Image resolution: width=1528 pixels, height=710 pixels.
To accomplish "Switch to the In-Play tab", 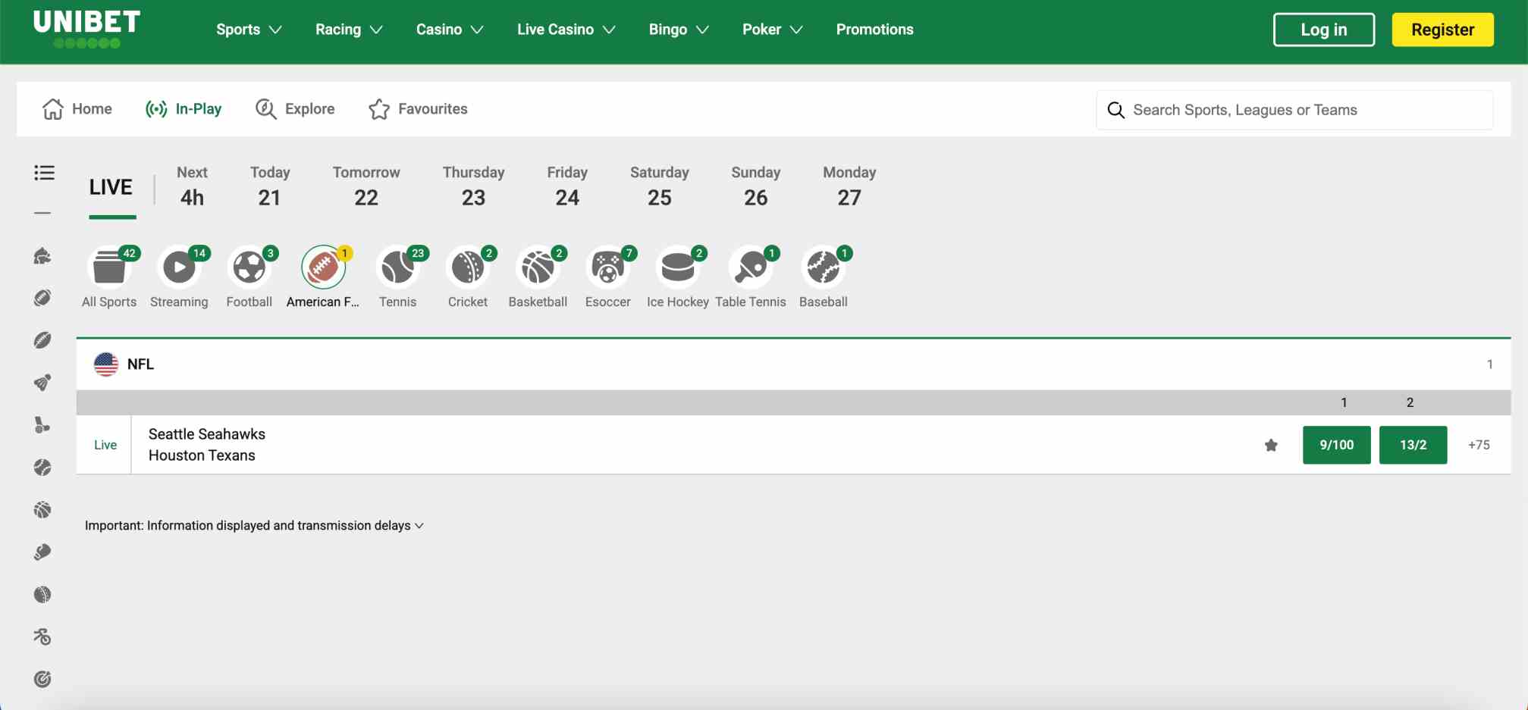I will point(184,108).
